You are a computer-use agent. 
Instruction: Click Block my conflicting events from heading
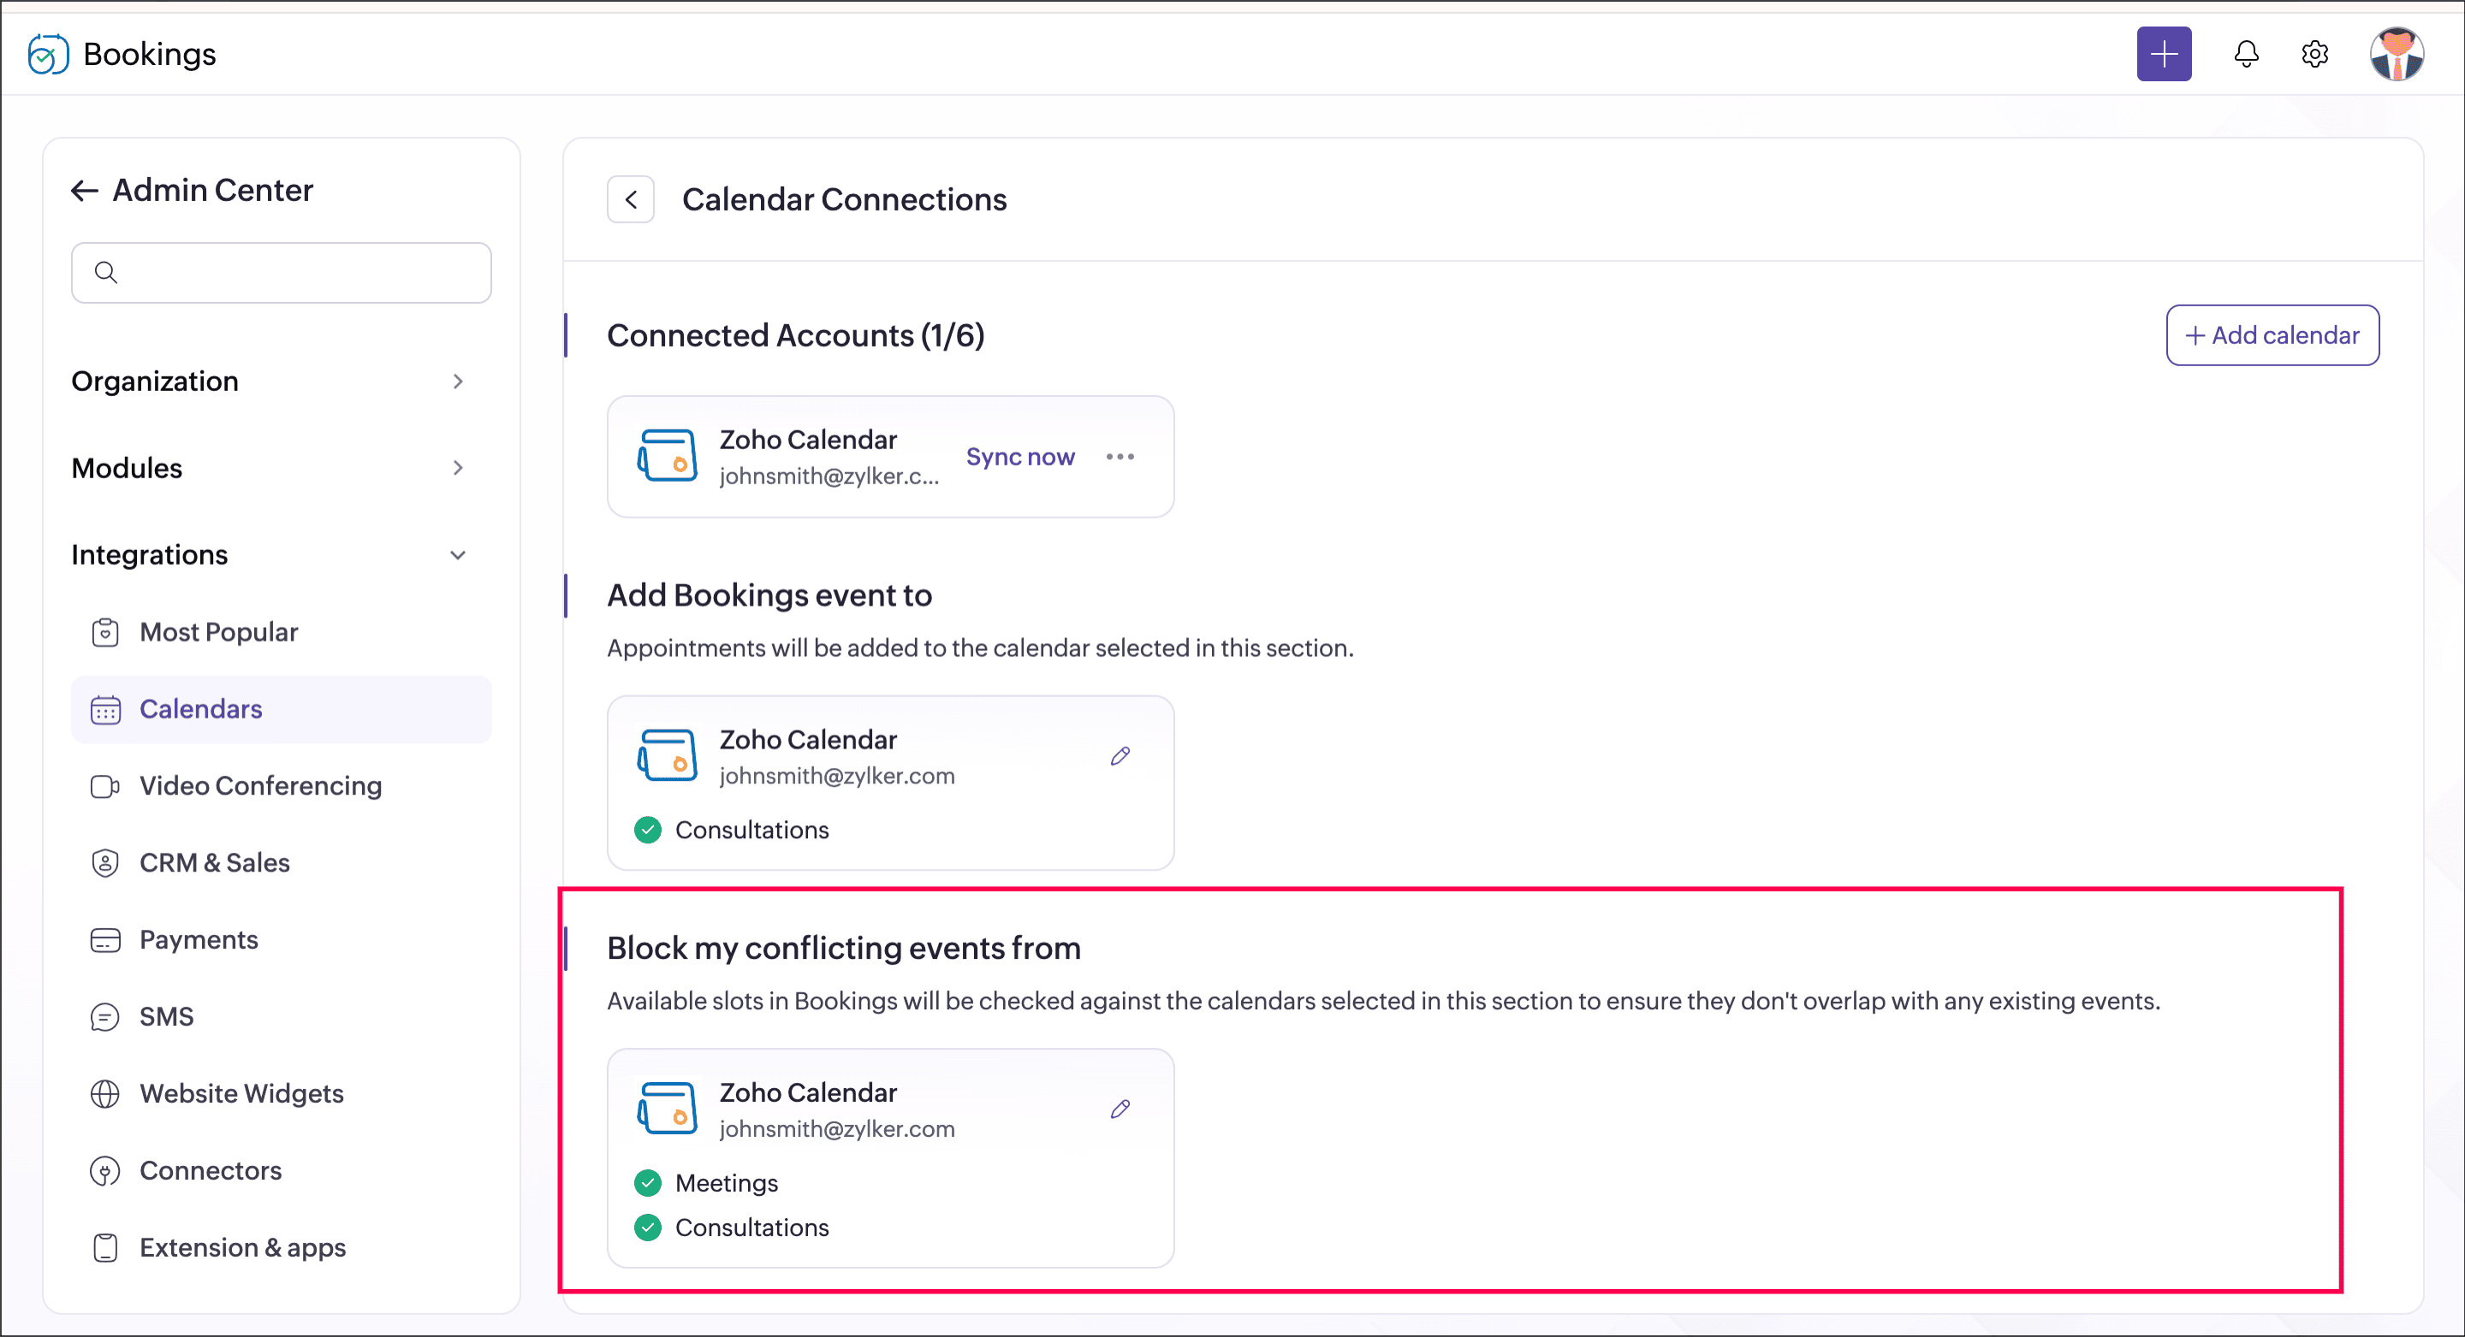point(844,948)
